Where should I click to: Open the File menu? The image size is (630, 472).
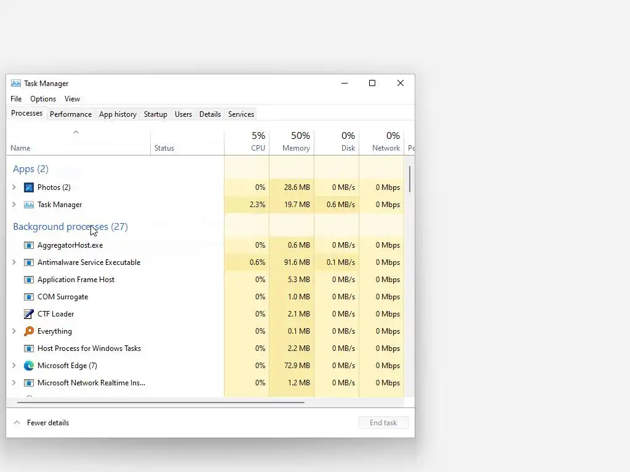pos(16,99)
